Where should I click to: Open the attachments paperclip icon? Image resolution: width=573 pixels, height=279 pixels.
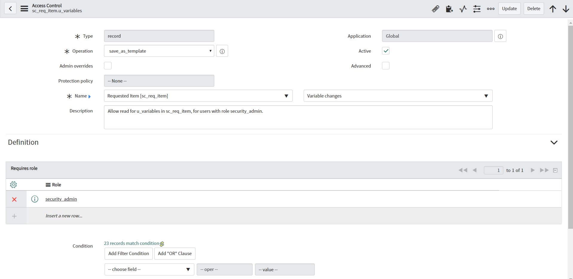pos(435,9)
